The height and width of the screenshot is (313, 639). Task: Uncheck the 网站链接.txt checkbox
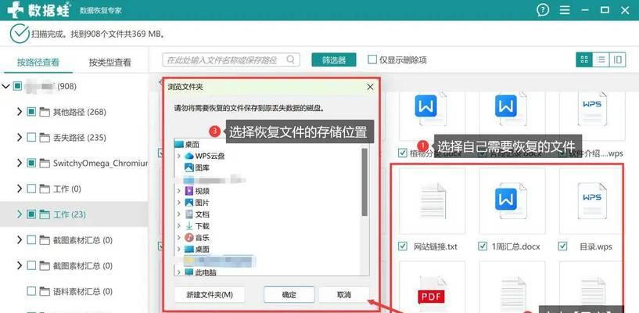(403, 246)
